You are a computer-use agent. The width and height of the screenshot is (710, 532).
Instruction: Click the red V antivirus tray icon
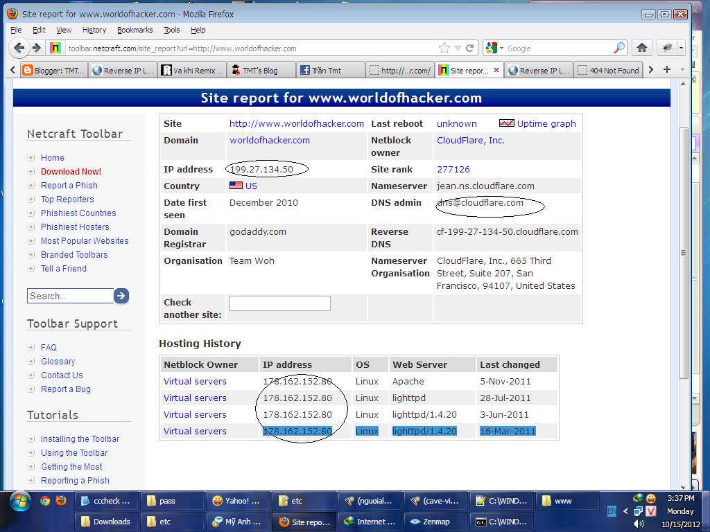[x=650, y=511]
